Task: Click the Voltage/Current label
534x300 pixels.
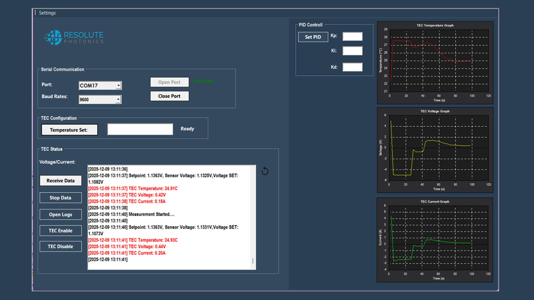Action: [x=57, y=162]
